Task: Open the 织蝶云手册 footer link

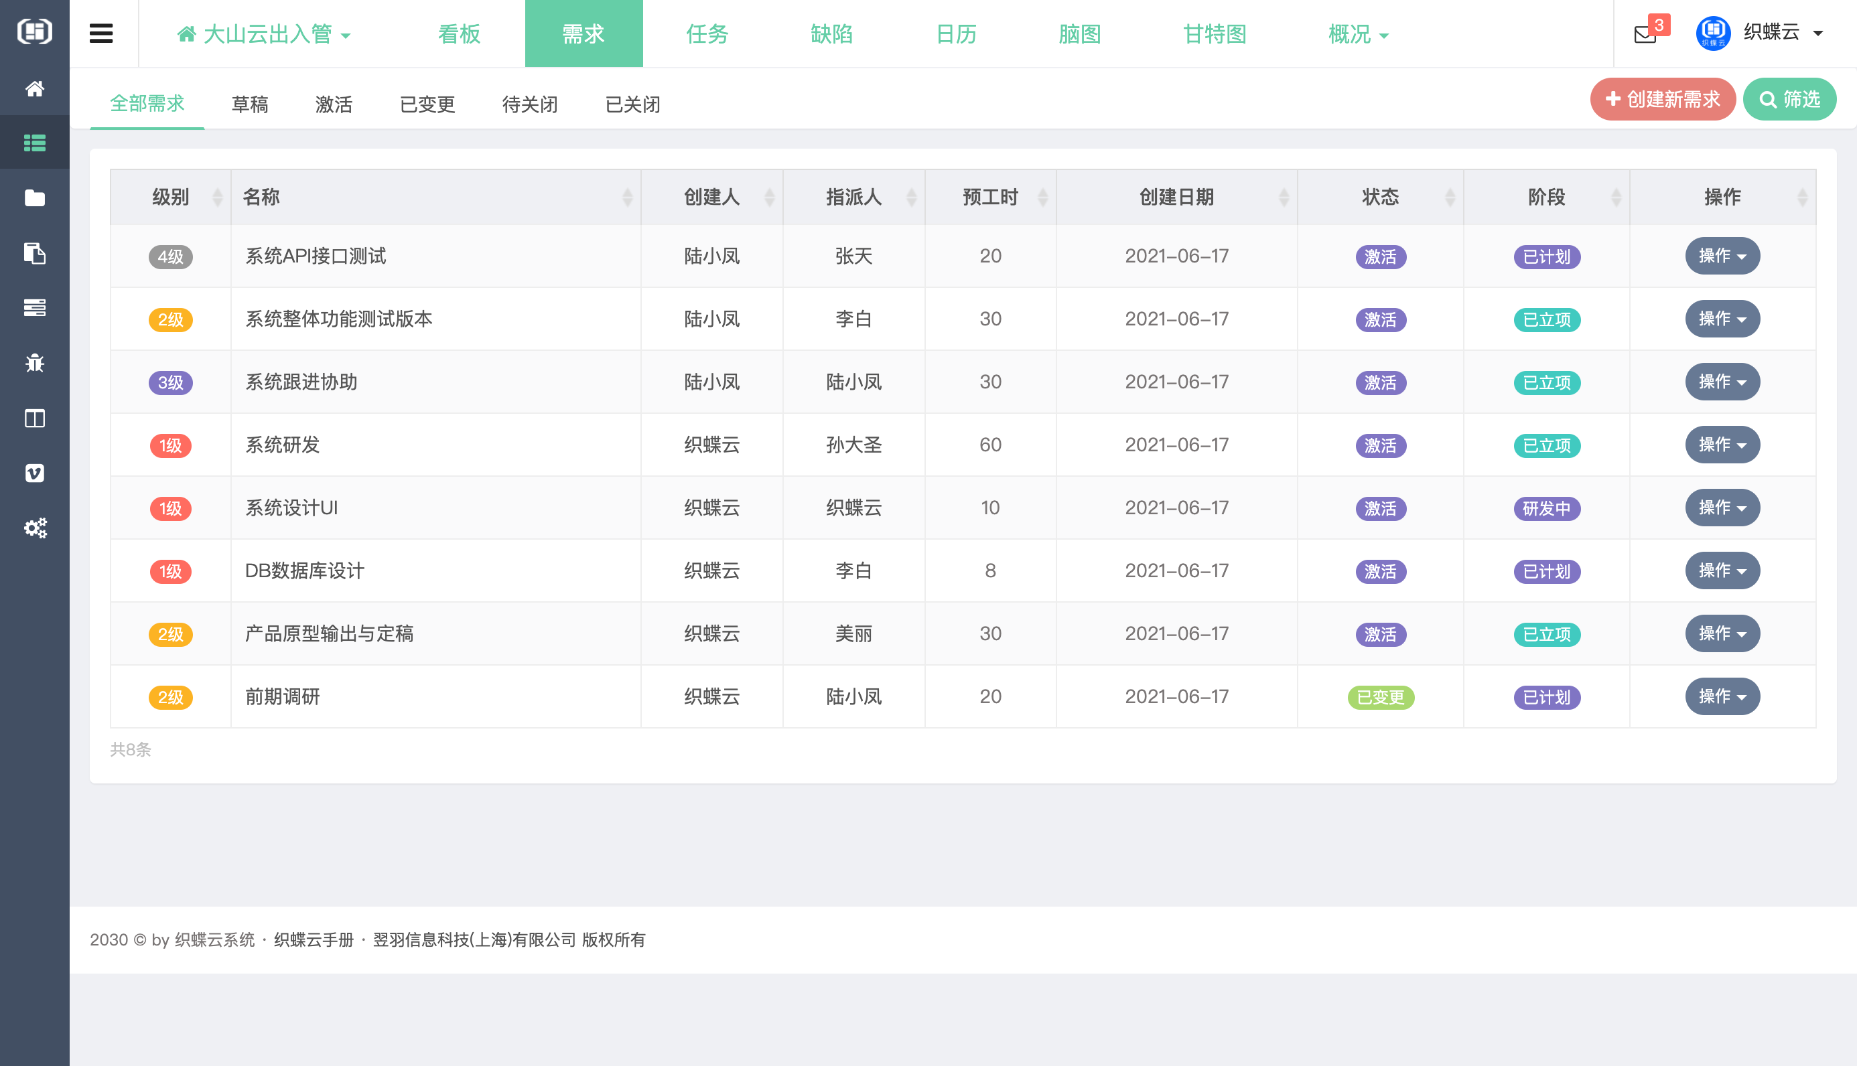Action: 314,939
